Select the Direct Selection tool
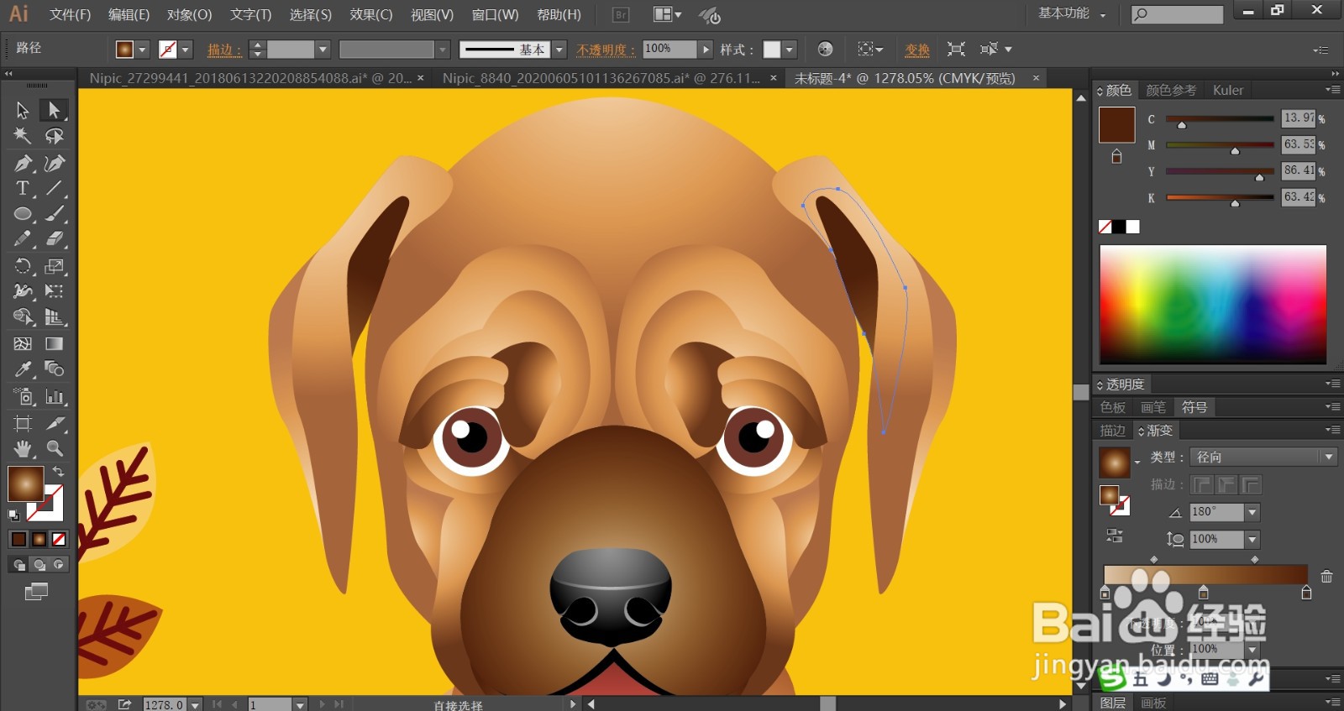Image resolution: width=1344 pixels, height=711 pixels. coord(55,110)
